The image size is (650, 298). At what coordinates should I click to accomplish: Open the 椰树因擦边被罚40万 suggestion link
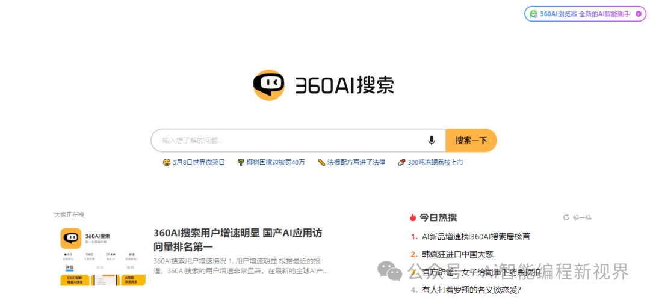point(276,162)
